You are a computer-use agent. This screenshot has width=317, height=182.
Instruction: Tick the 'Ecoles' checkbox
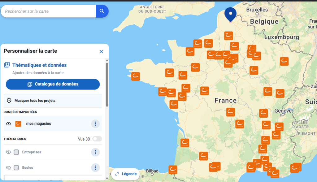tap(16, 168)
